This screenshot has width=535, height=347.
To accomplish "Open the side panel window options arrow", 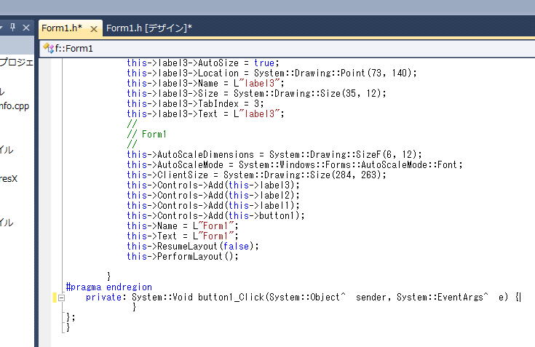I will click(2, 28).
